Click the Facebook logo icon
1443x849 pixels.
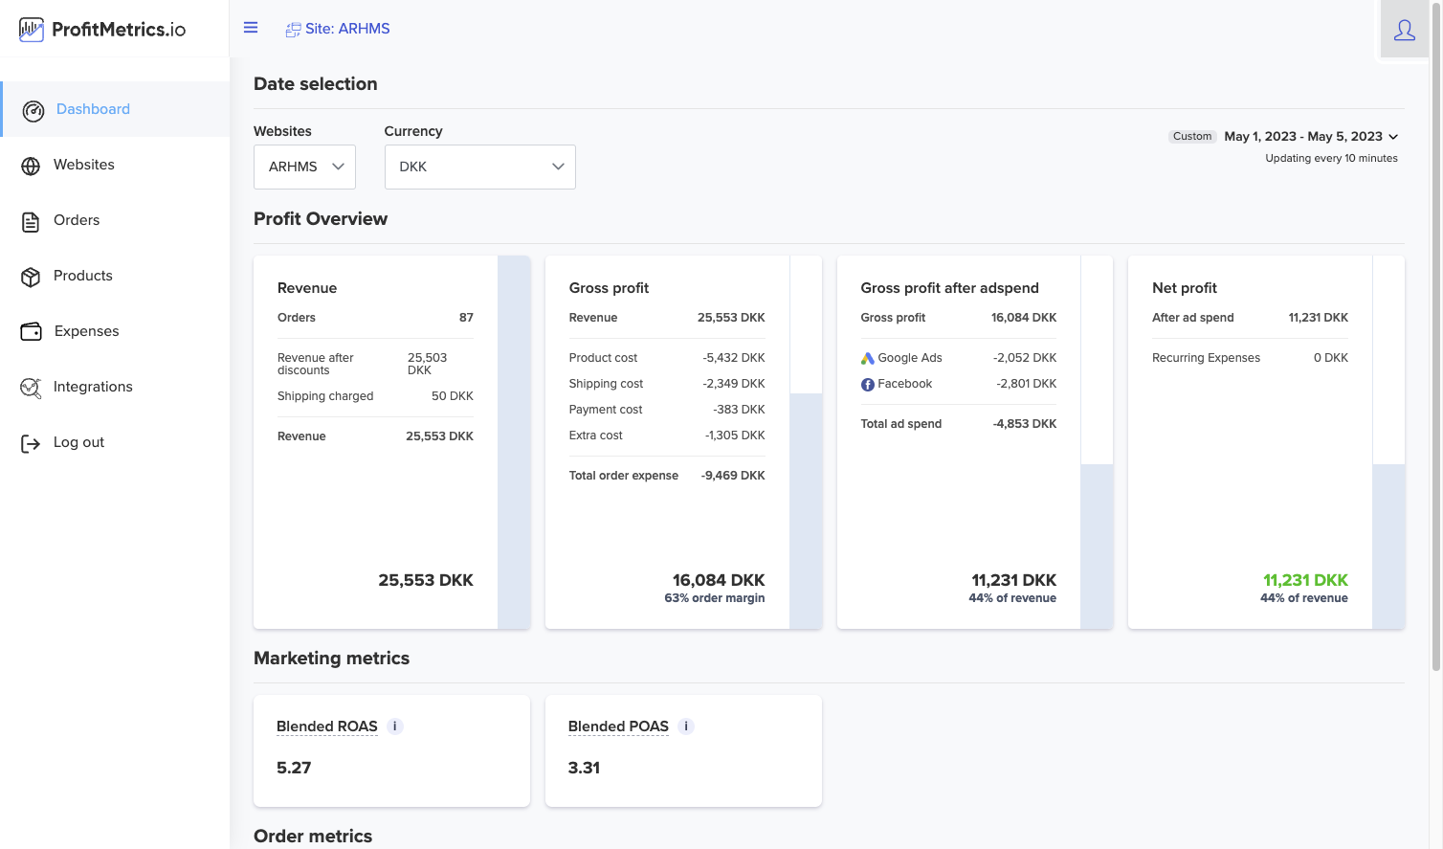click(x=868, y=384)
